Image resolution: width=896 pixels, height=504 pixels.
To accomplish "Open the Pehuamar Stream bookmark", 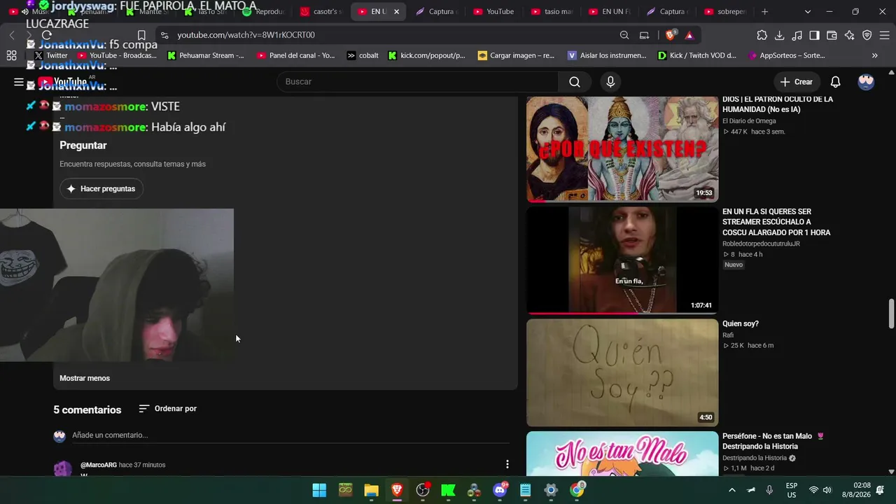I will click(206, 55).
